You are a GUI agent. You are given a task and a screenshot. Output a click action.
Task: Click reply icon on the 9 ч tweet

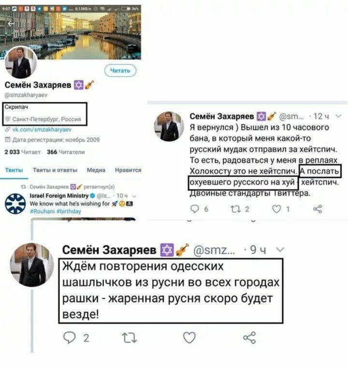70,338
